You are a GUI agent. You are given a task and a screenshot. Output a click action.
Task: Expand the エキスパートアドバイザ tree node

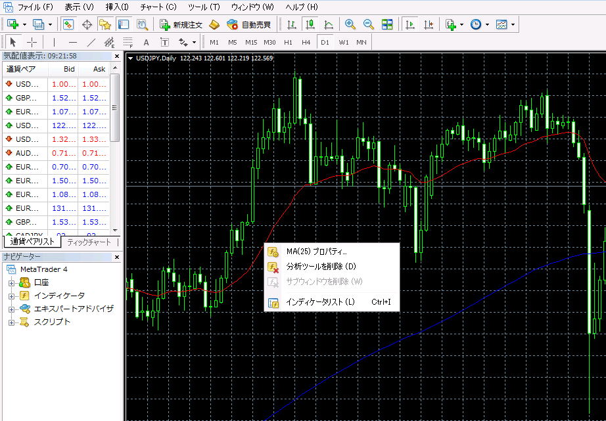(x=12, y=309)
